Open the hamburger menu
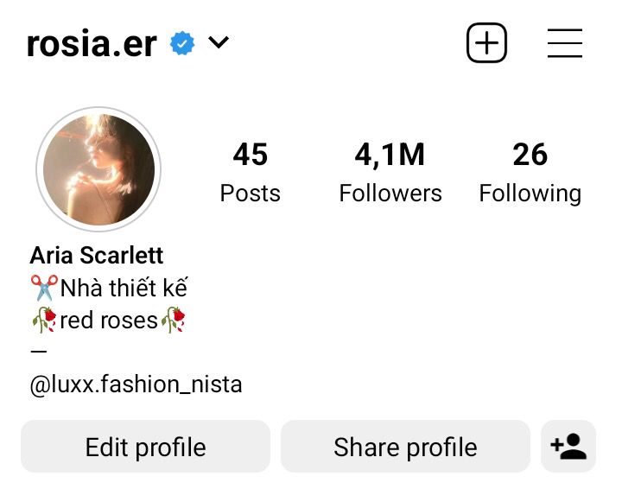This screenshot has width=622, height=489. (564, 43)
